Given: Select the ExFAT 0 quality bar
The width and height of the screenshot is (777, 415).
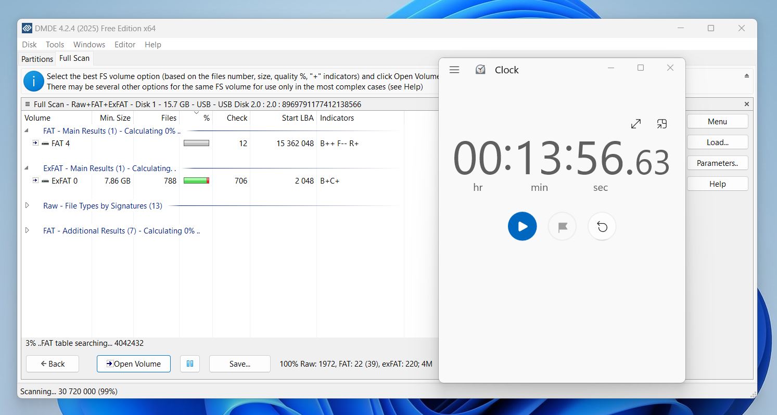Looking at the screenshot, I should (196, 180).
